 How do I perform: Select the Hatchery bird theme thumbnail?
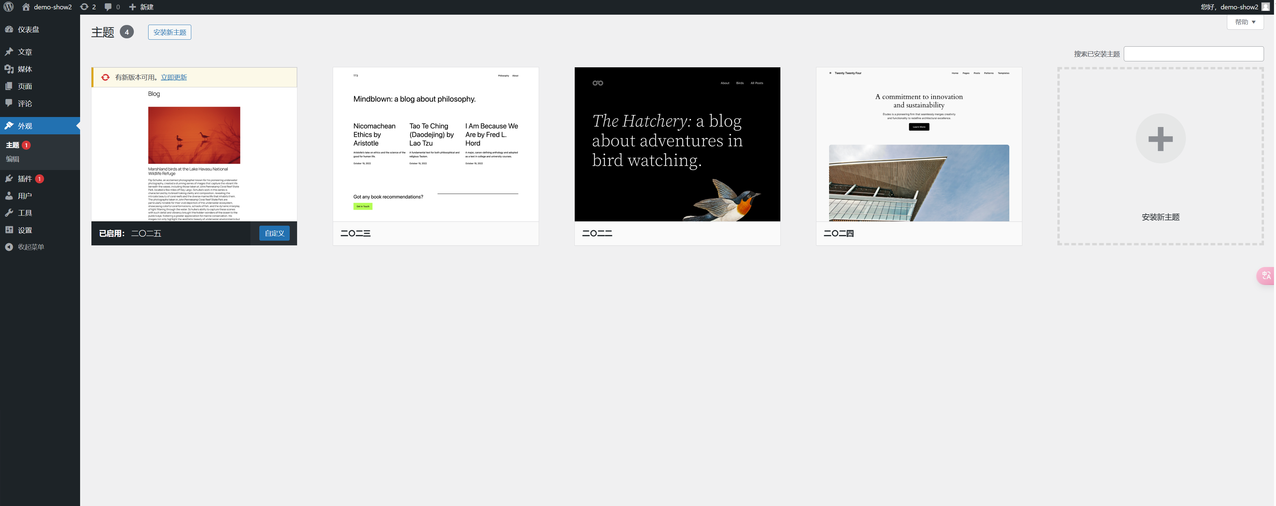677,144
